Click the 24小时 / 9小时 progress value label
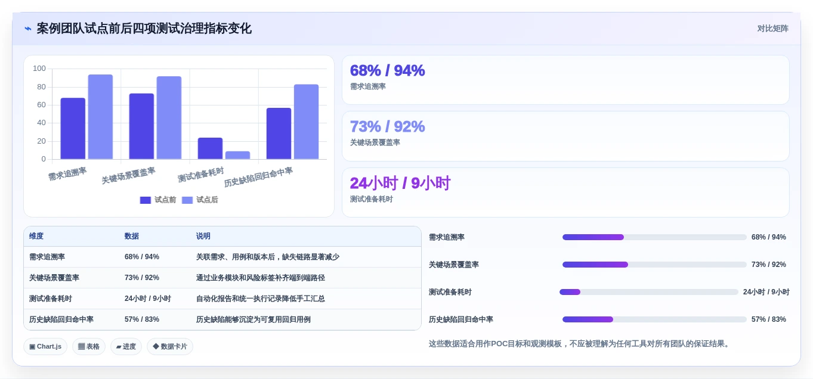813x379 pixels. pos(766,292)
